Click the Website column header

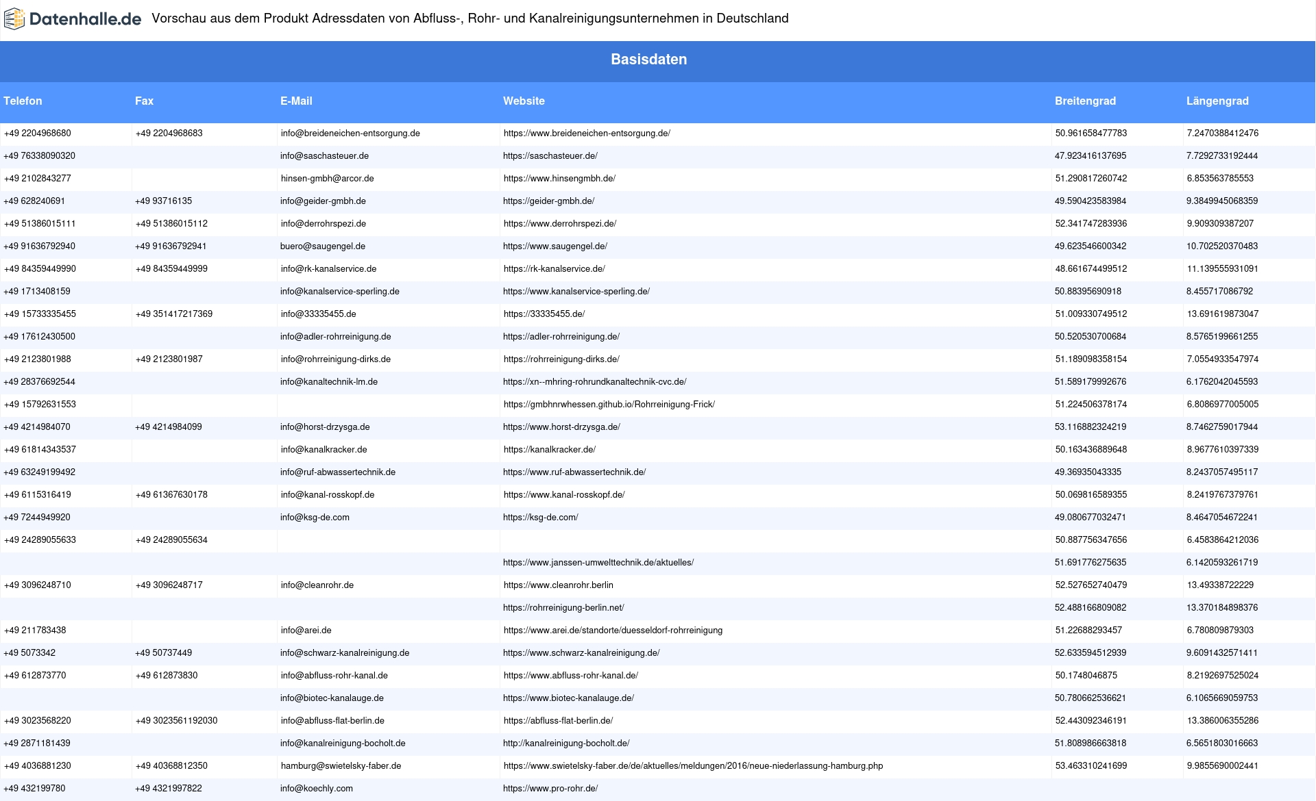(x=524, y=101)
